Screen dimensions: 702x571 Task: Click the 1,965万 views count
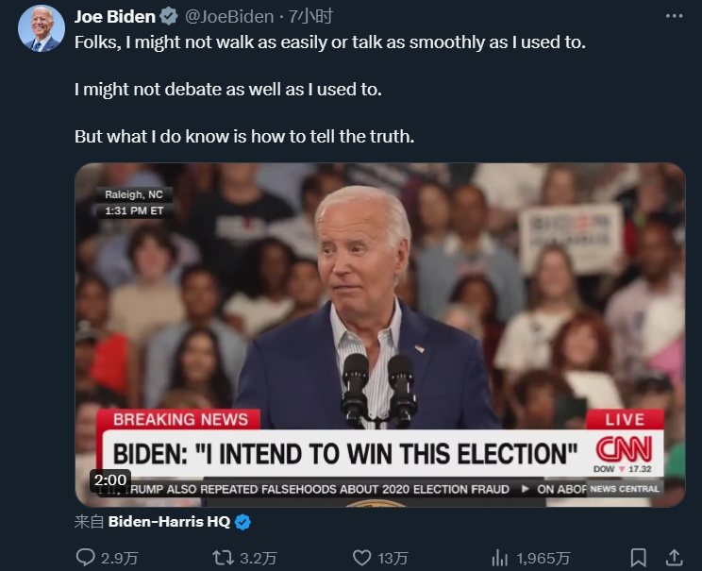point(542,558)
